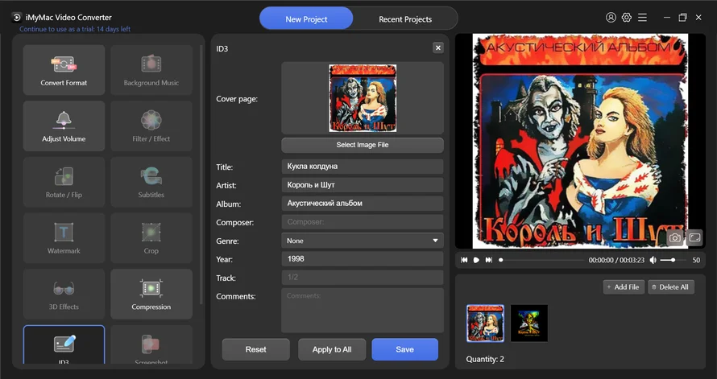Image resolution: width=717 pixels, height=379 pixels.
Task: Click the 00:00:00 / 00:03:23 time display
Action: (x=616, y=260)
